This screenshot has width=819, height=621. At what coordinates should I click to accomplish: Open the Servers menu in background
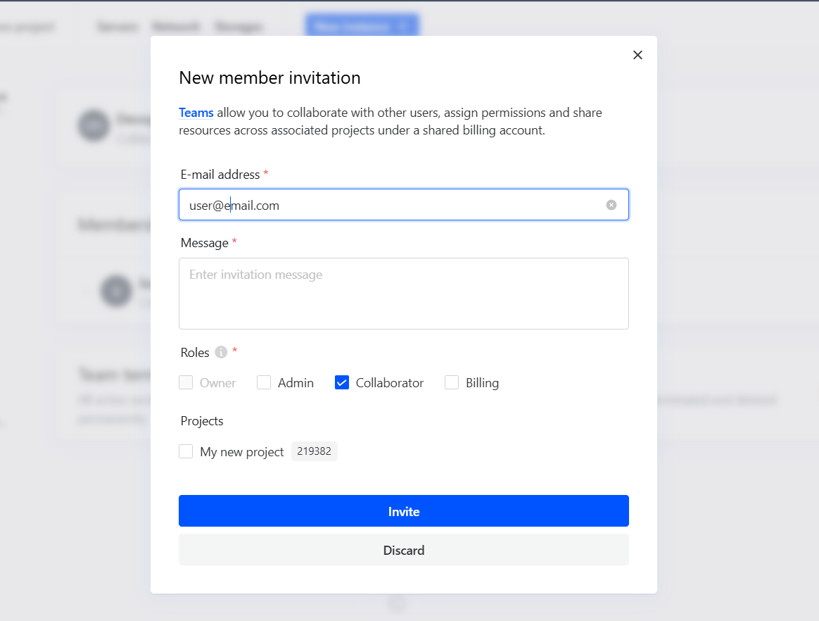pyautogui.click(x=117, y=27)
